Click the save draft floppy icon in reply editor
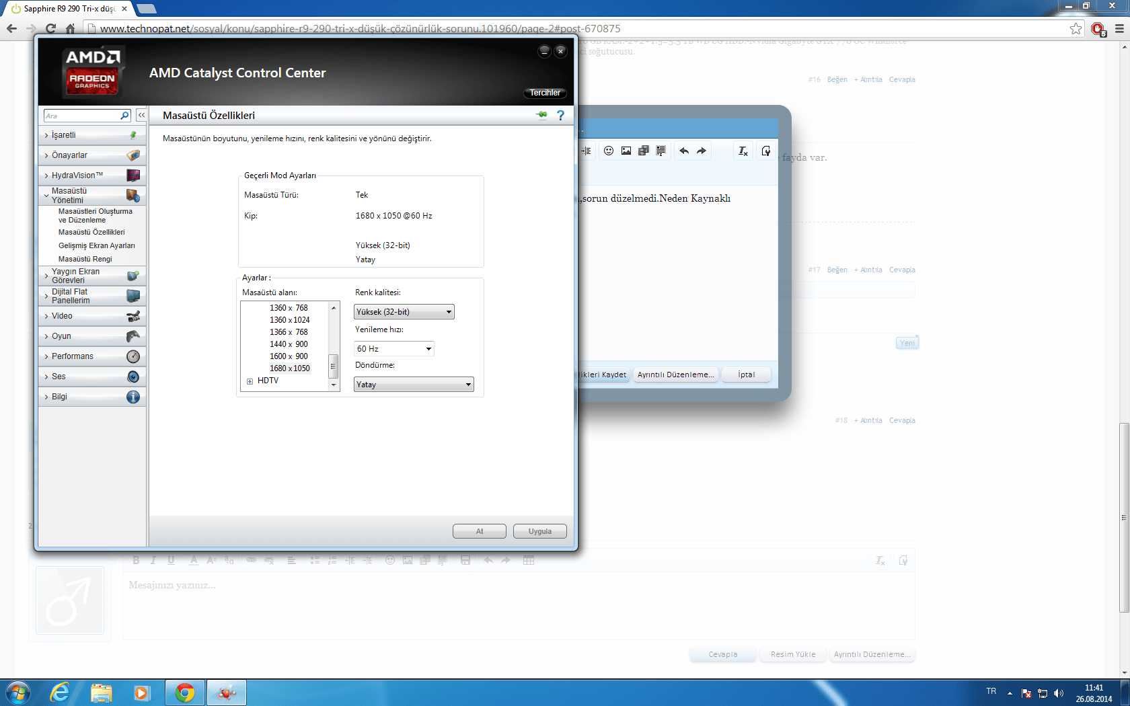1130x706 pixels. click(465, 560)
